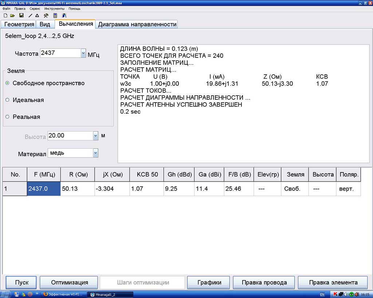Open the hammer and wrench tools icon

tap(46, 16)
